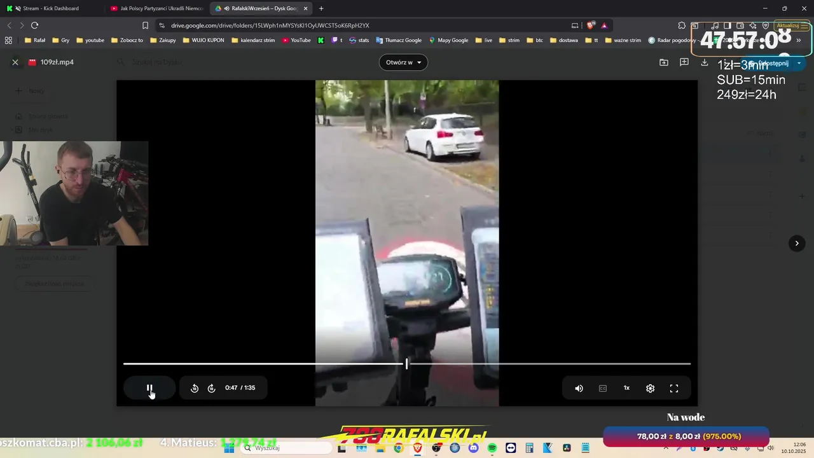The height and width of the screenshot is (458, 814).
Task: Switch to Stream - Kick Dashboard tab
Action: pos(51,8)
